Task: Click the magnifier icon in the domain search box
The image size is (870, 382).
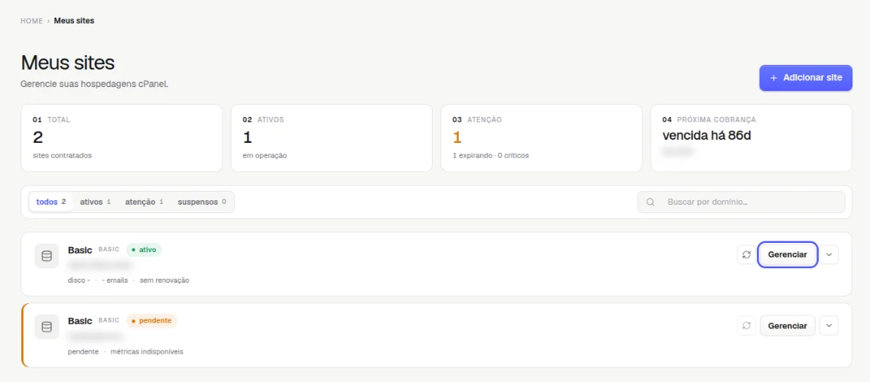Action: (651, 202)
